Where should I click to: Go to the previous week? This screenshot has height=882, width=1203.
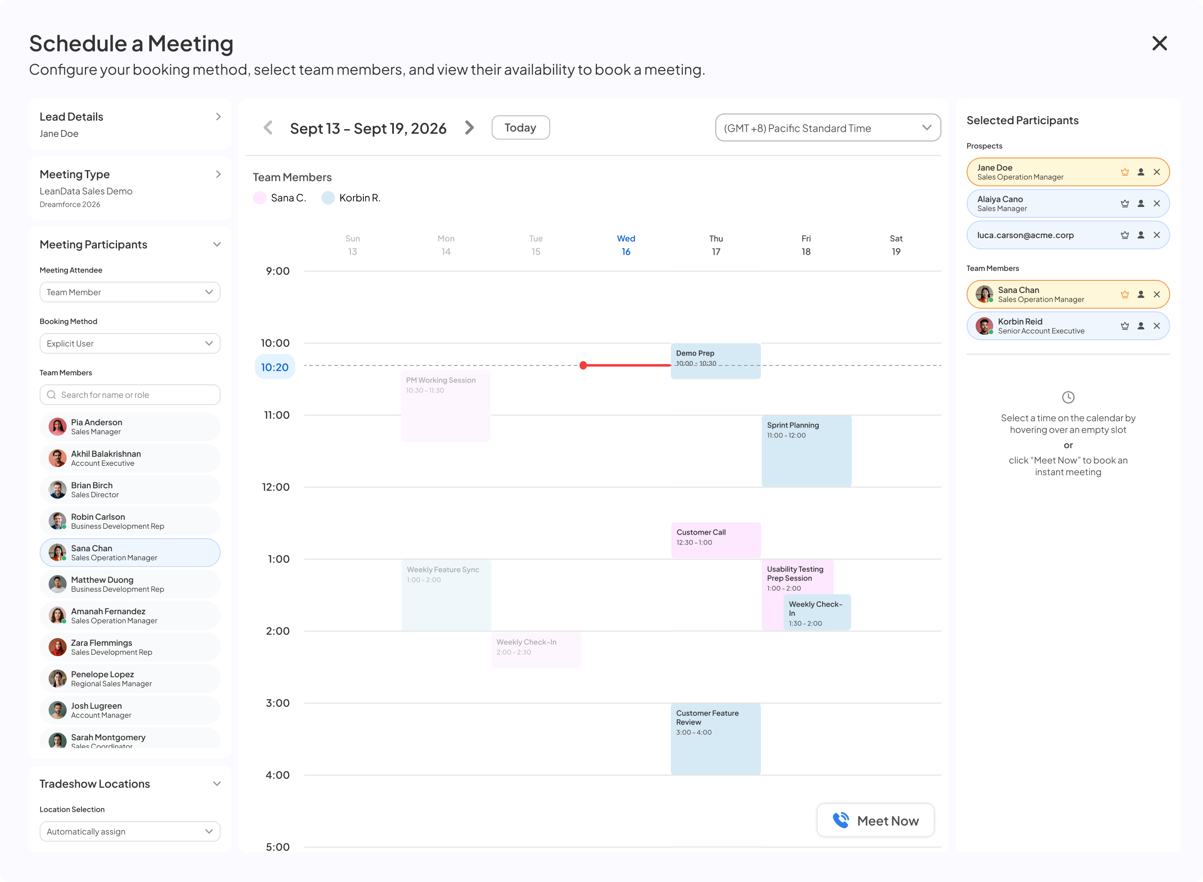(268, 128)
